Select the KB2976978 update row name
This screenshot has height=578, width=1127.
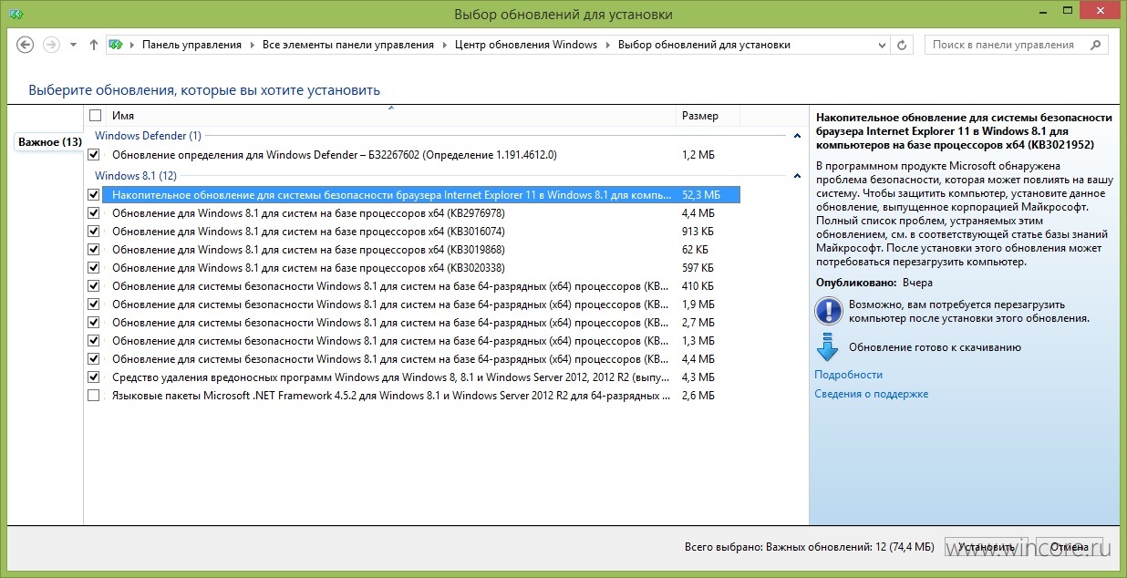point(308,213)
